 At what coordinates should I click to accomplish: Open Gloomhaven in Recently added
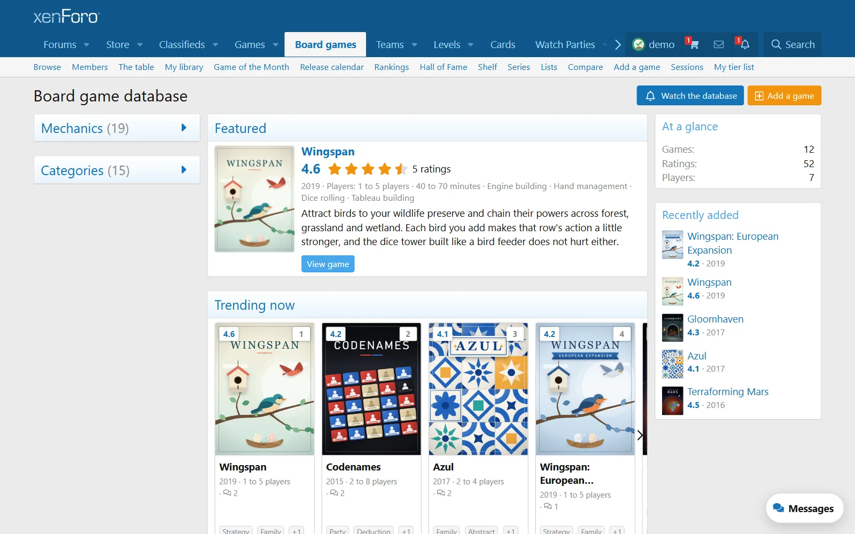coord(715,319)
